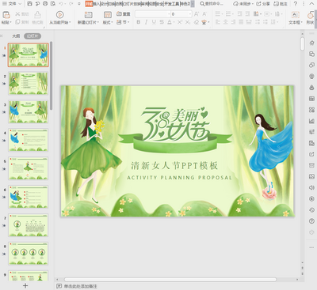
Task: Align text left in paragraph group
Action: (x=217, y=22)
